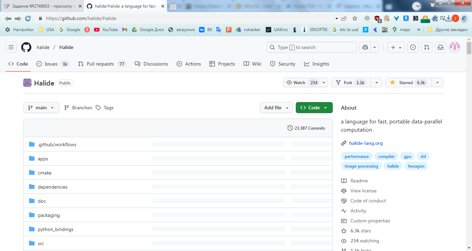The height and width of the screenshot is (251, 472).
Task: Open the create new plus dropdown
Action: pyautogui.click(x=396, y=47)
